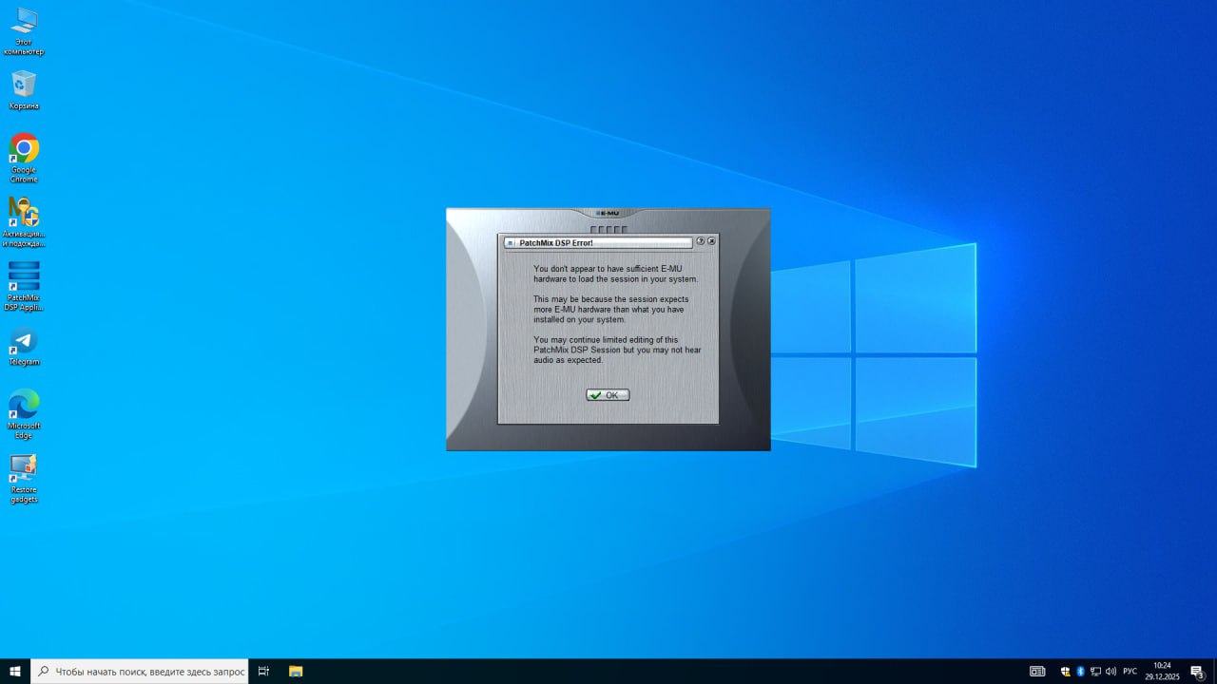Close the PatchMix DSP Error dialog
This screenshot has height=684, width=1217.
[x=711, y=241]
